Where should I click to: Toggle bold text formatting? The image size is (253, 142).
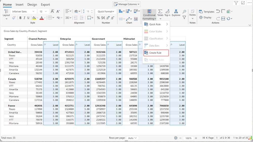[20, 18]
